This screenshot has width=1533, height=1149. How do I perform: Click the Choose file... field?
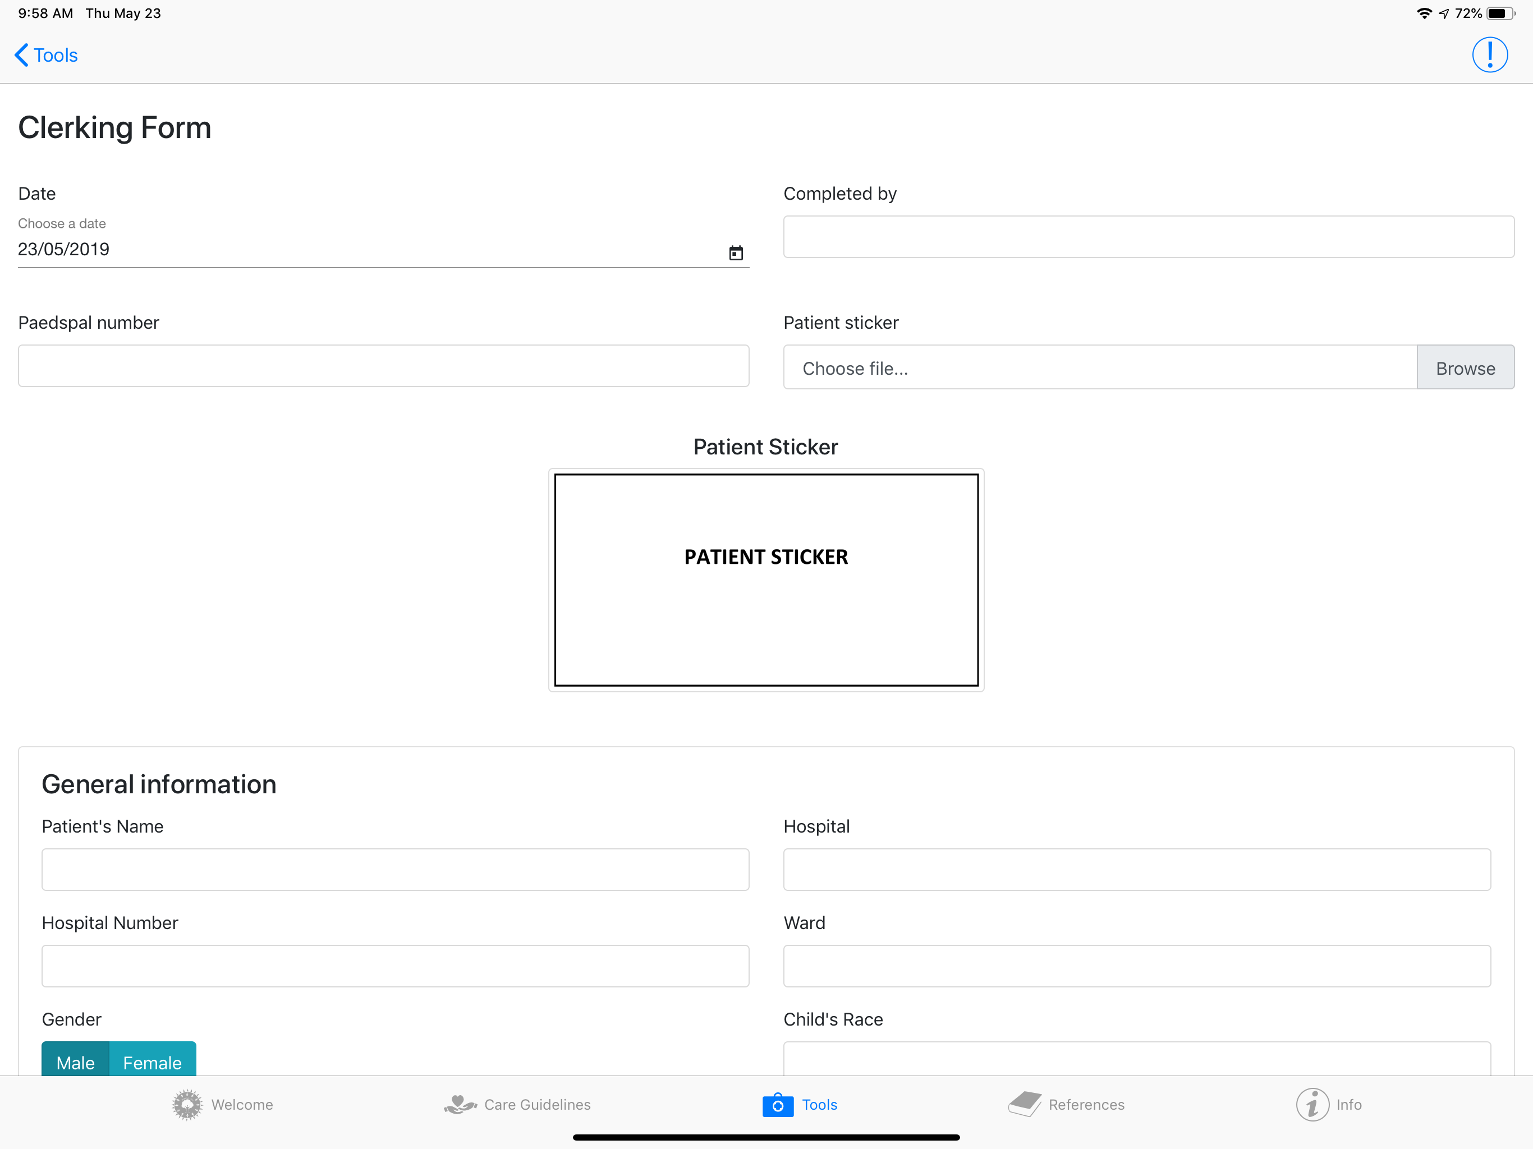tap(1100, 367)
